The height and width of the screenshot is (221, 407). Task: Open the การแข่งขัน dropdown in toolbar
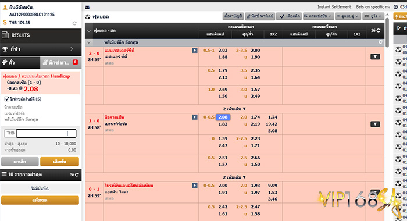(318, 16)
